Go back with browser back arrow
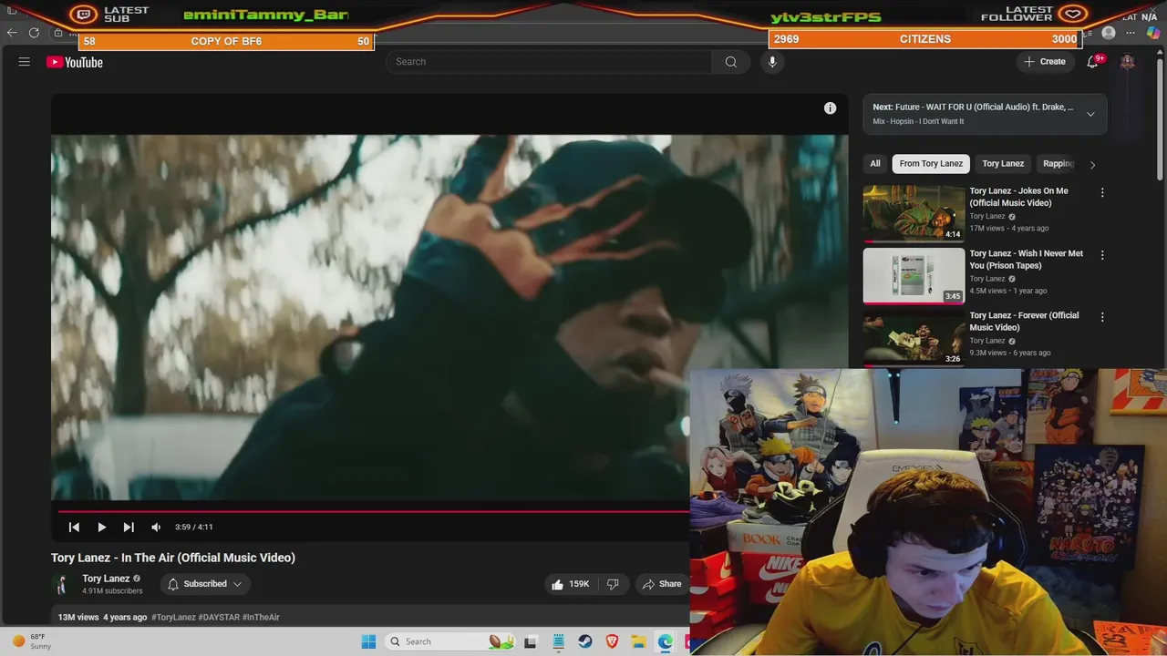Viewport: 1167px width, 656px height. click(x=12, y=33)
